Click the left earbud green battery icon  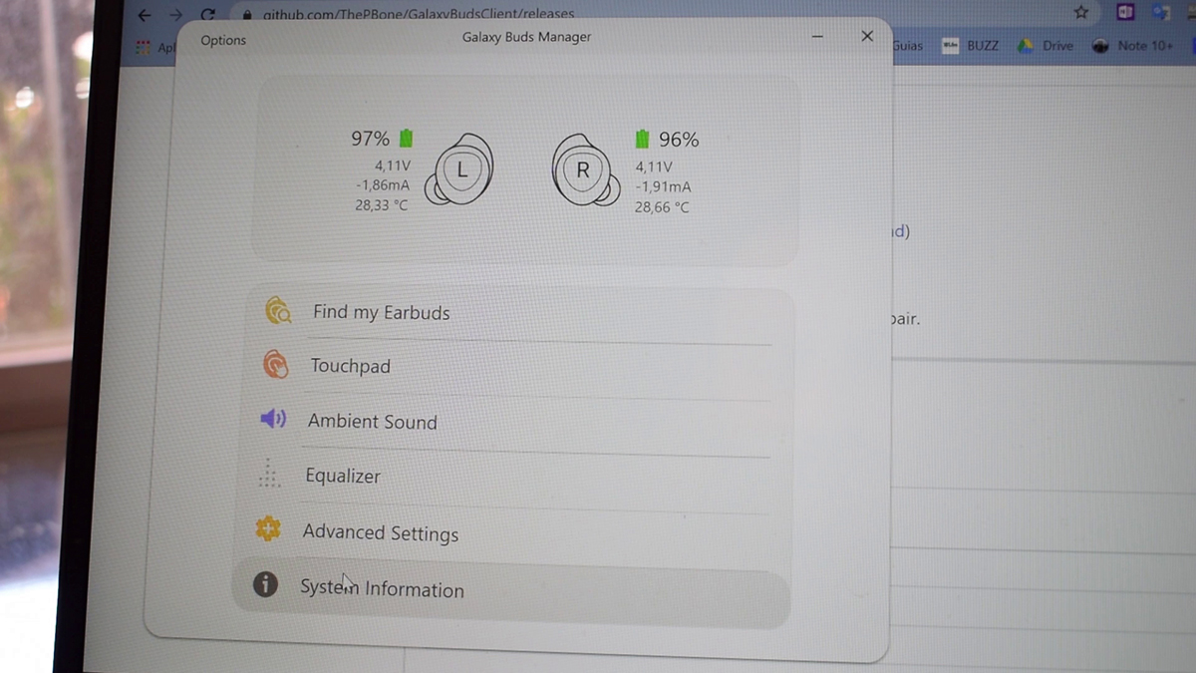pos(406,138)
